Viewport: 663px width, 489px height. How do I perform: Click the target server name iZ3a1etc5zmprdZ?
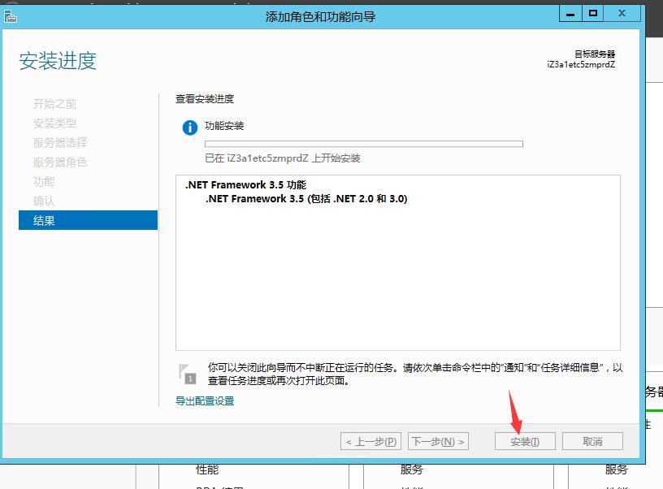581,65
